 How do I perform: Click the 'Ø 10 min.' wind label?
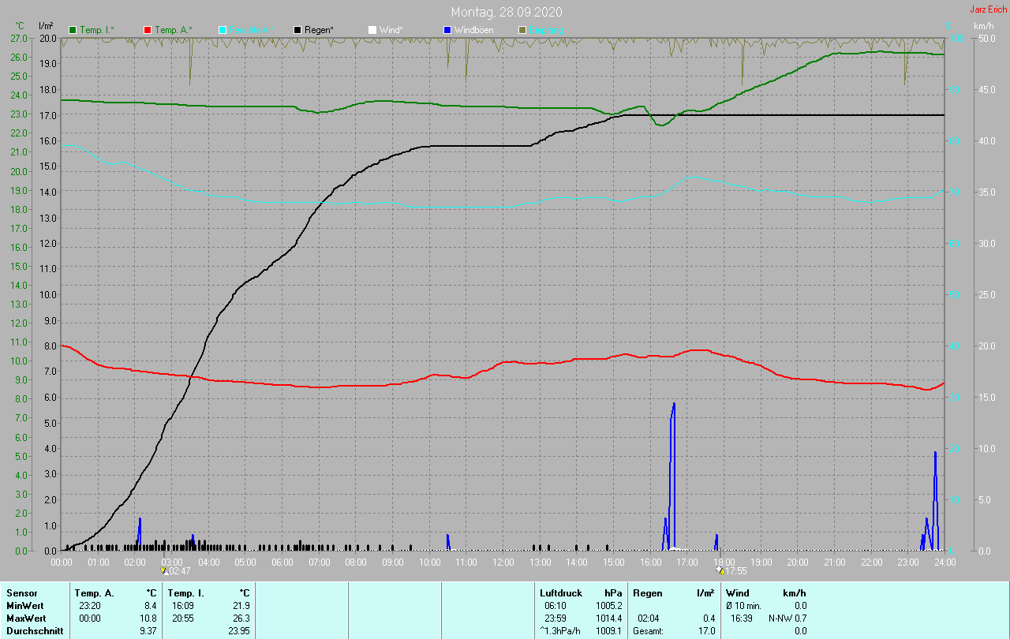[x=744, y=606]
